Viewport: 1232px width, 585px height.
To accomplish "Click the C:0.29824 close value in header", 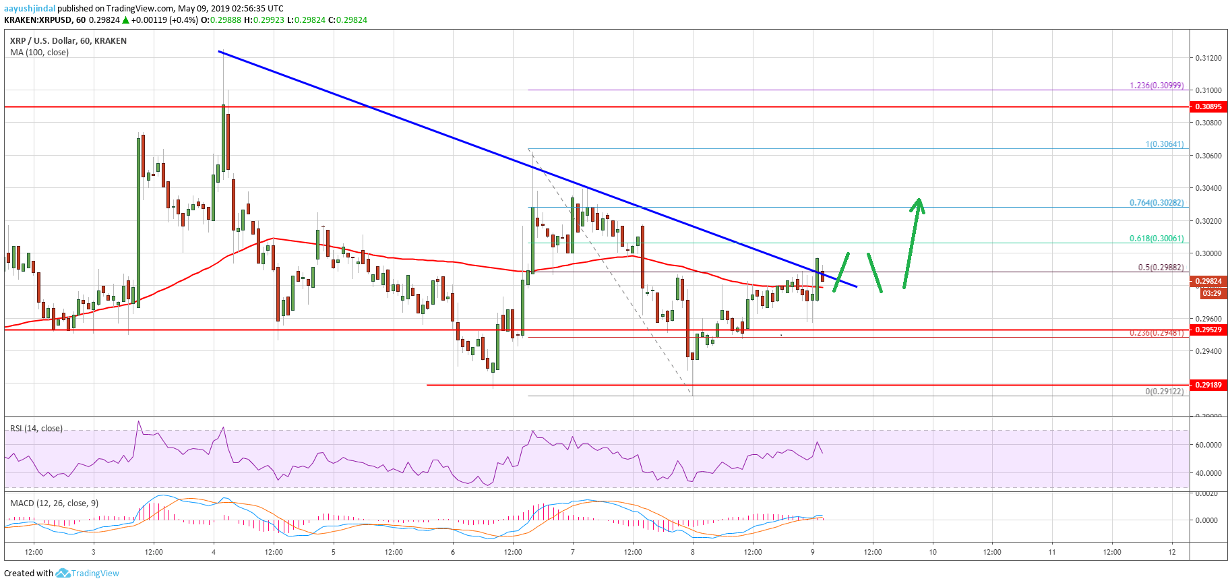I will (x=347, y=20).
